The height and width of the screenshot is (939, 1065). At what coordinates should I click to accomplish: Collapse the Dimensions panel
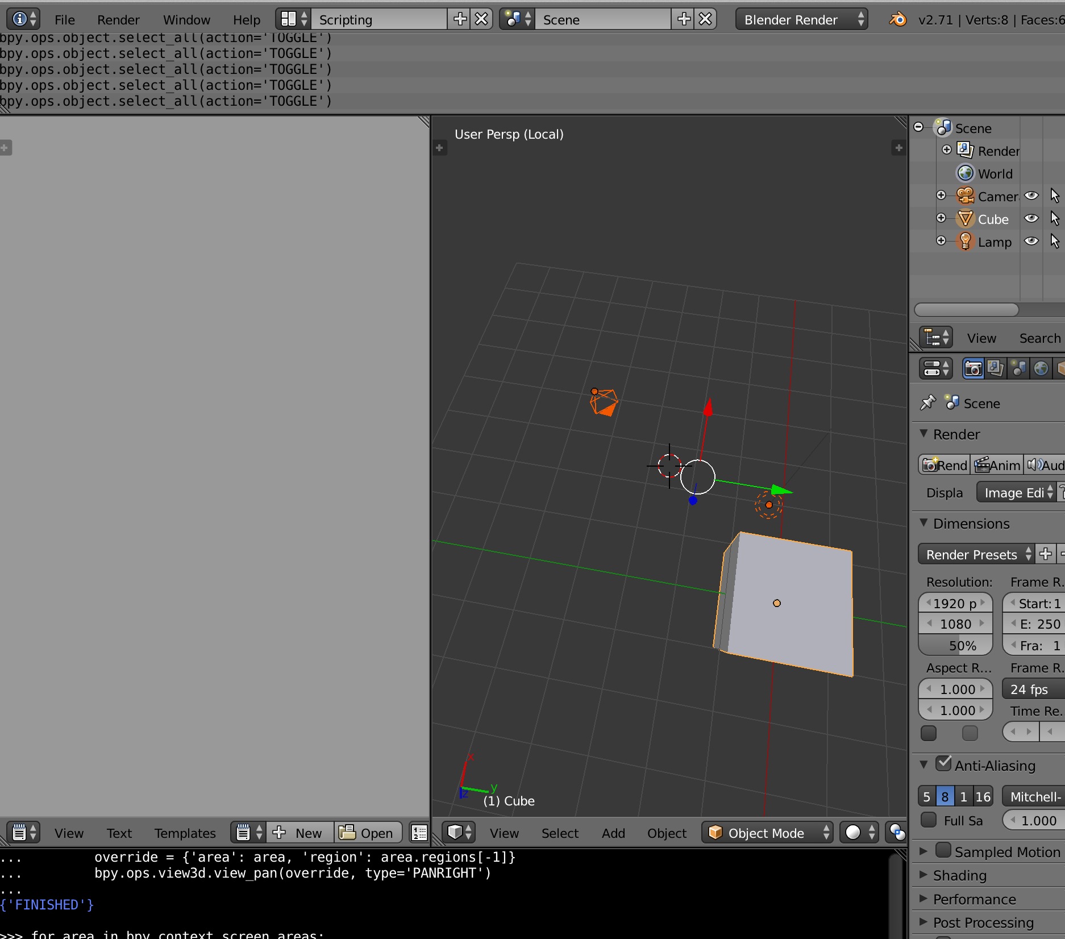tap(924, 523)
